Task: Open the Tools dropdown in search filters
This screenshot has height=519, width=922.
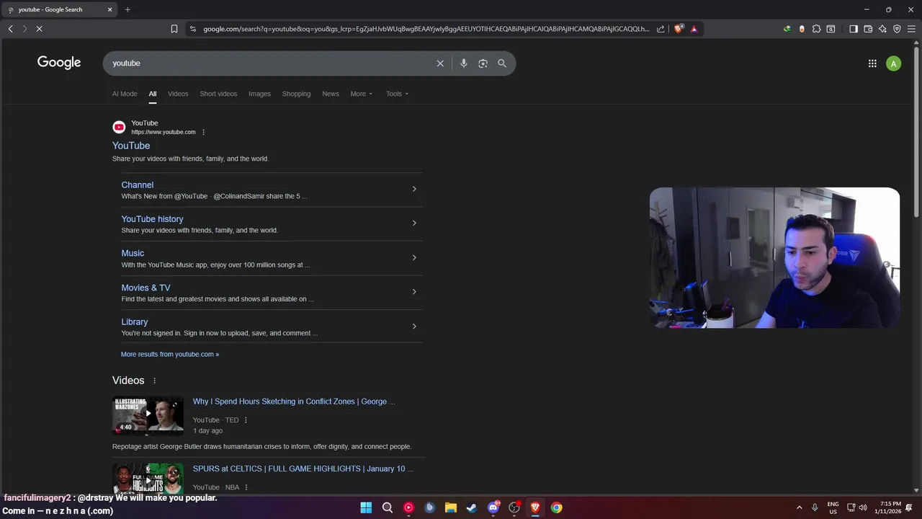Action: point(397,94)
